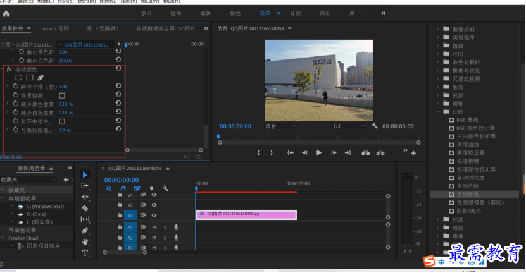Go to In point button
The width and height of the screenshot is (526, 273).
pos(290,153)
